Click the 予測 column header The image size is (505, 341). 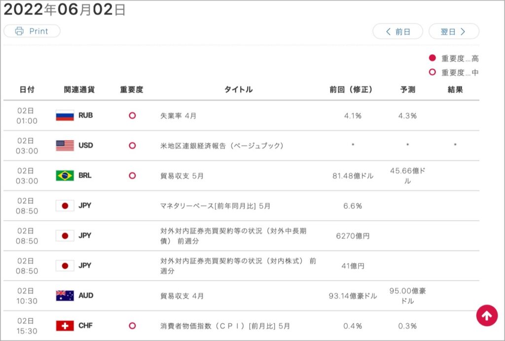point(408,90)
